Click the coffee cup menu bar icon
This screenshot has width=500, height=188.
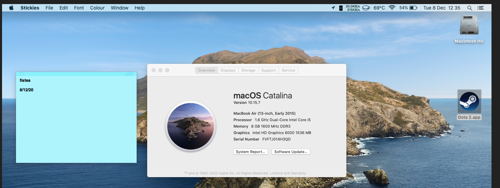point(366,8)
